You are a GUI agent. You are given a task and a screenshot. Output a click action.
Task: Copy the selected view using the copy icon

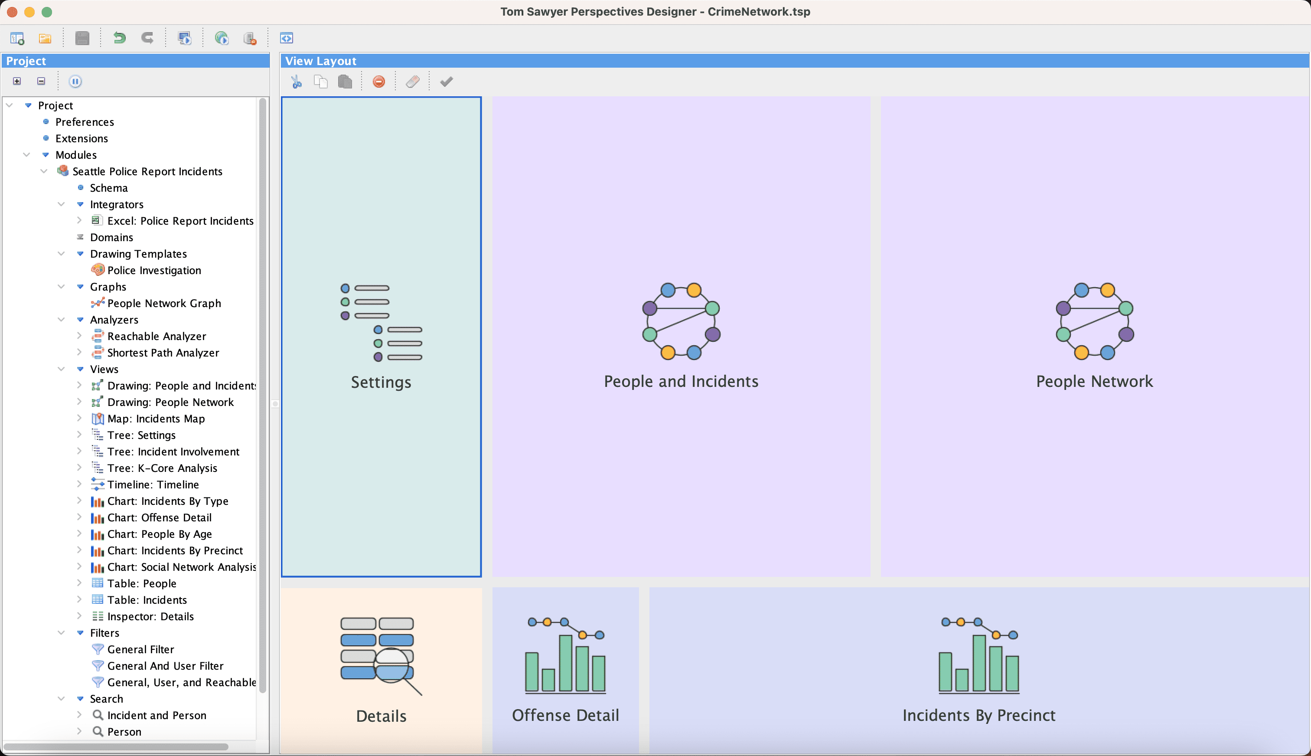coord(321,82)
